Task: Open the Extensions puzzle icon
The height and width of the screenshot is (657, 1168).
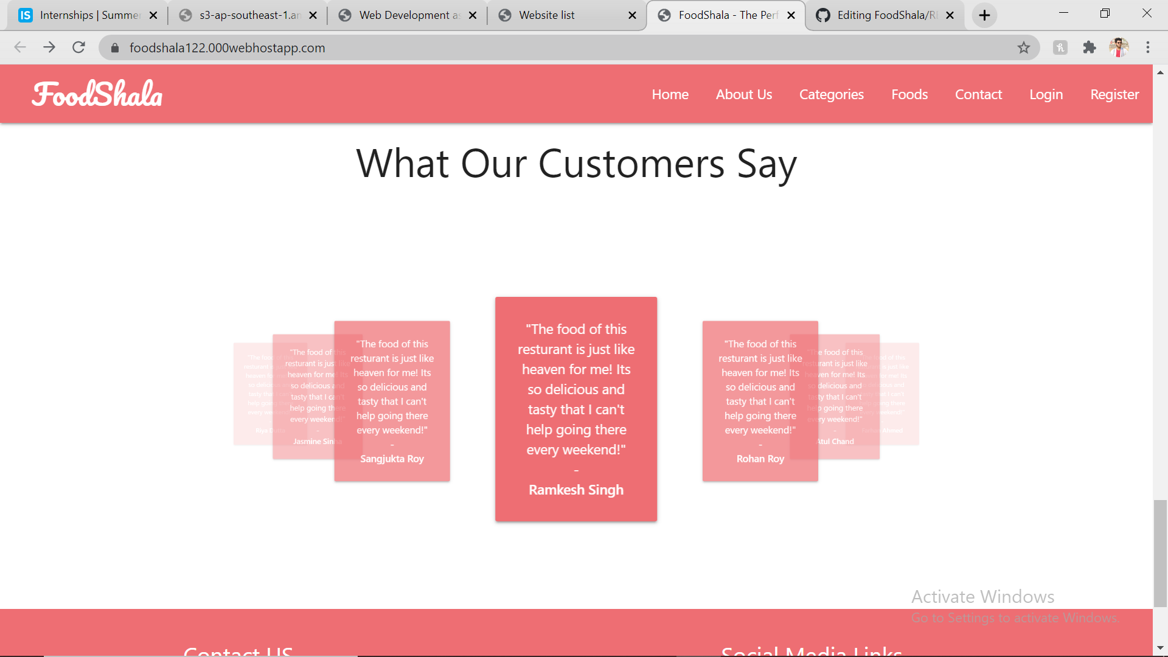Action: click(1090, 47)
